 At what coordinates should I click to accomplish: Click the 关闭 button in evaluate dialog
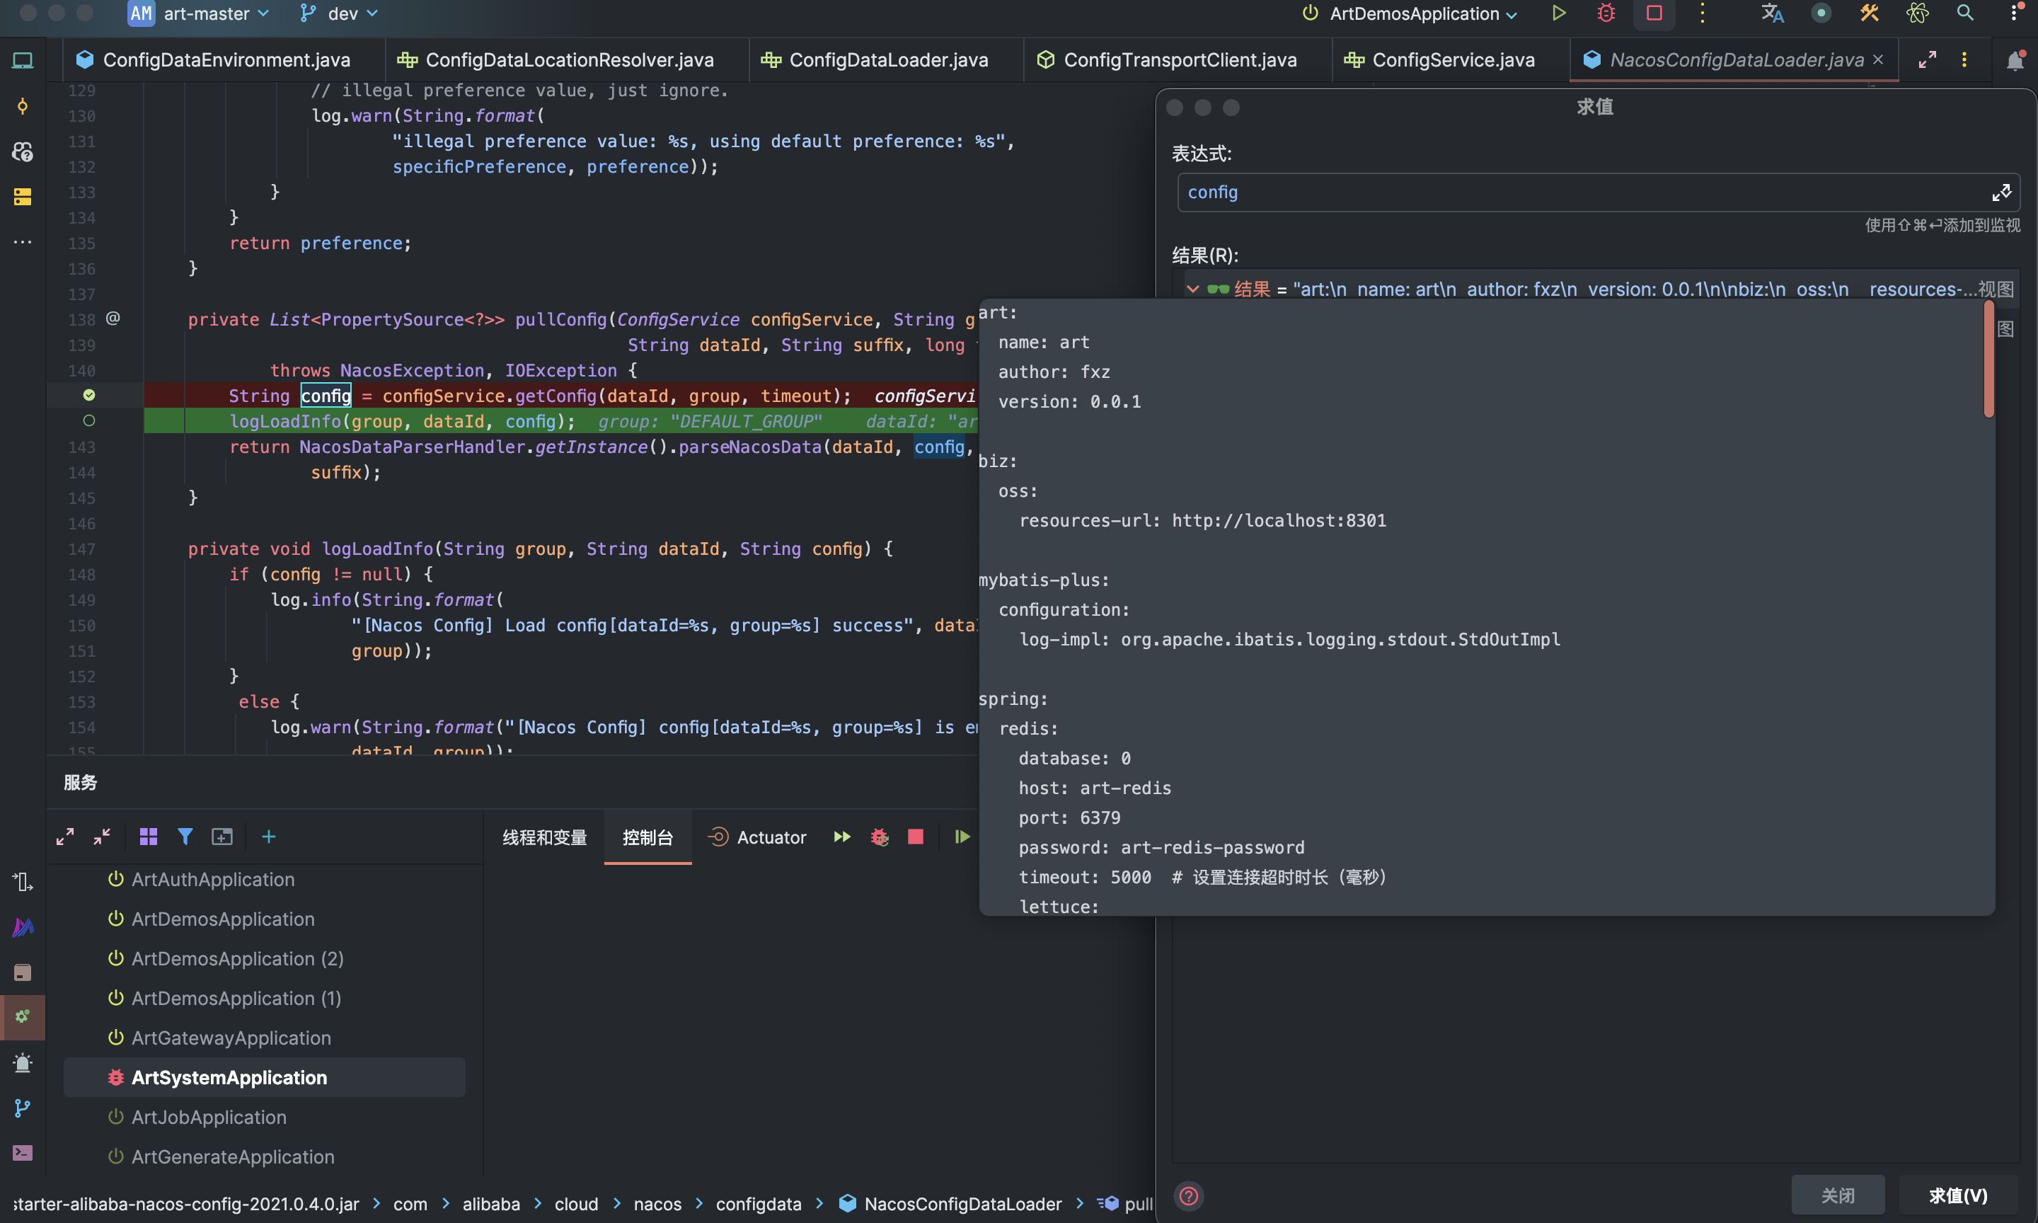pos(1837,1195)
